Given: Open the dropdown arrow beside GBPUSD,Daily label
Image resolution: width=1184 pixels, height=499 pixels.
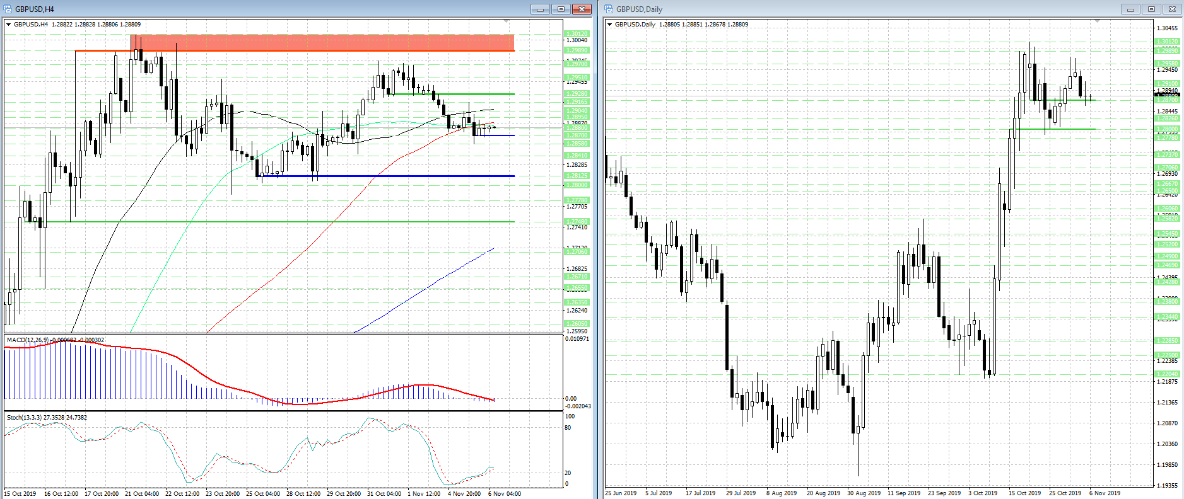Looking at the screenshot, I should [x=610, y=25].
